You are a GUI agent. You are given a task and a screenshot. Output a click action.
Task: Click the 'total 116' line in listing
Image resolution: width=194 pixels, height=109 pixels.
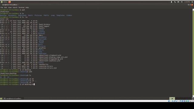4,19
